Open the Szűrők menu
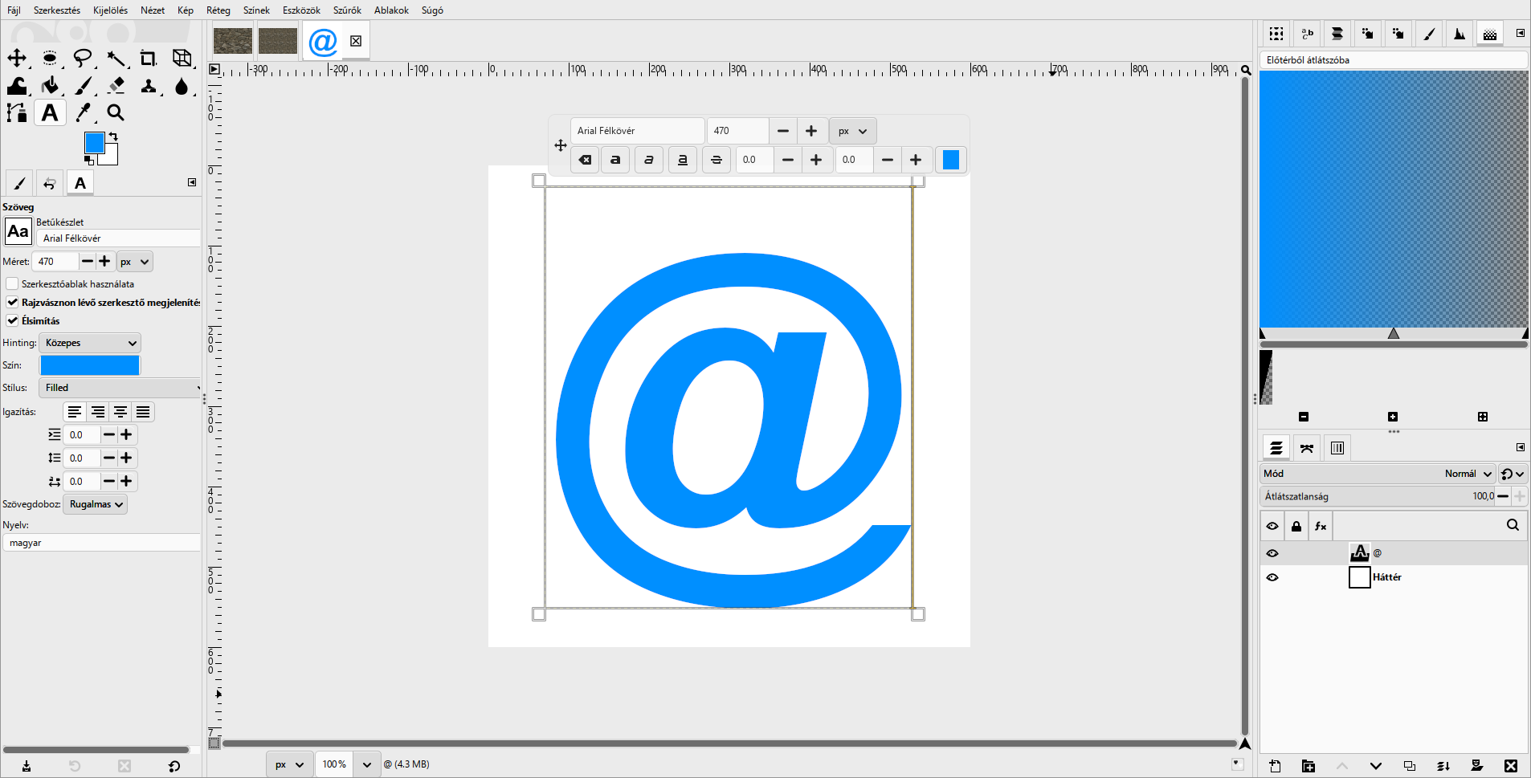This screenshot has width=1531, height=778. coord(347,10)
